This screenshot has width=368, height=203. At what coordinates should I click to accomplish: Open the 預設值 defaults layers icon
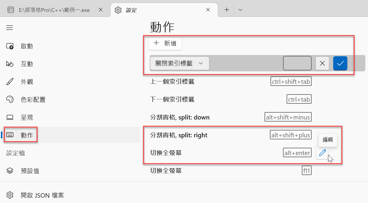click(x=10, y=171)
